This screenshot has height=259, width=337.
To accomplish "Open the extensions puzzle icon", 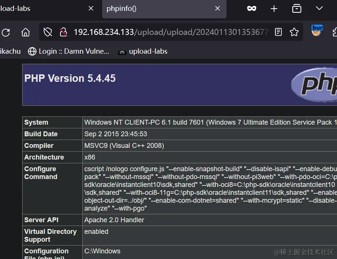I will click(x=335, y=32).
